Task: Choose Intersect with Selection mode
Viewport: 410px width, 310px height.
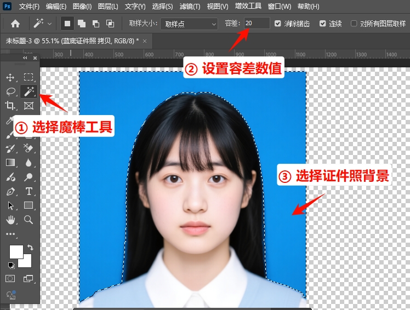Action: 110,24
